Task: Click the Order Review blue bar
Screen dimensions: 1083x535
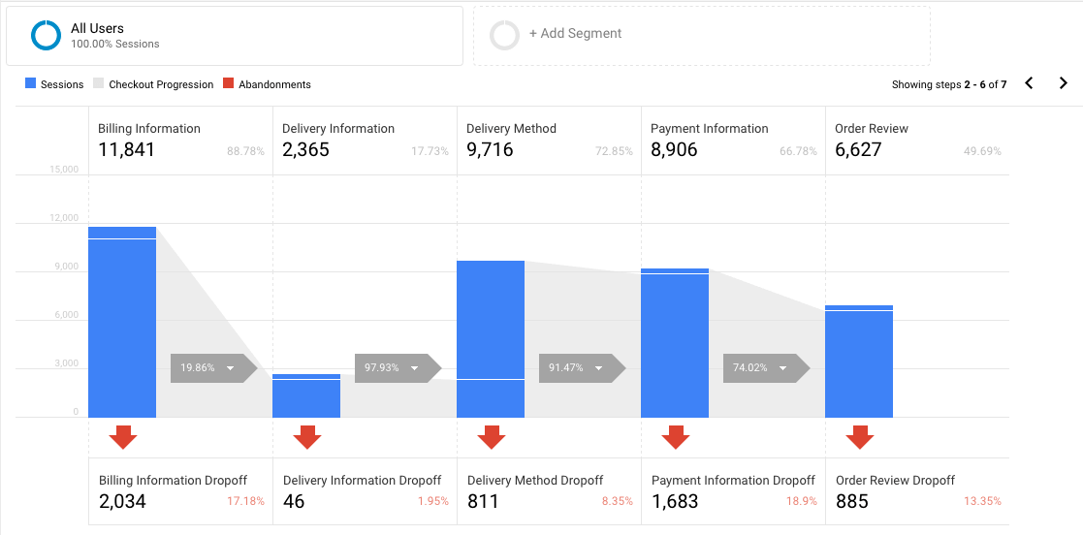Action: click(859, 362)
